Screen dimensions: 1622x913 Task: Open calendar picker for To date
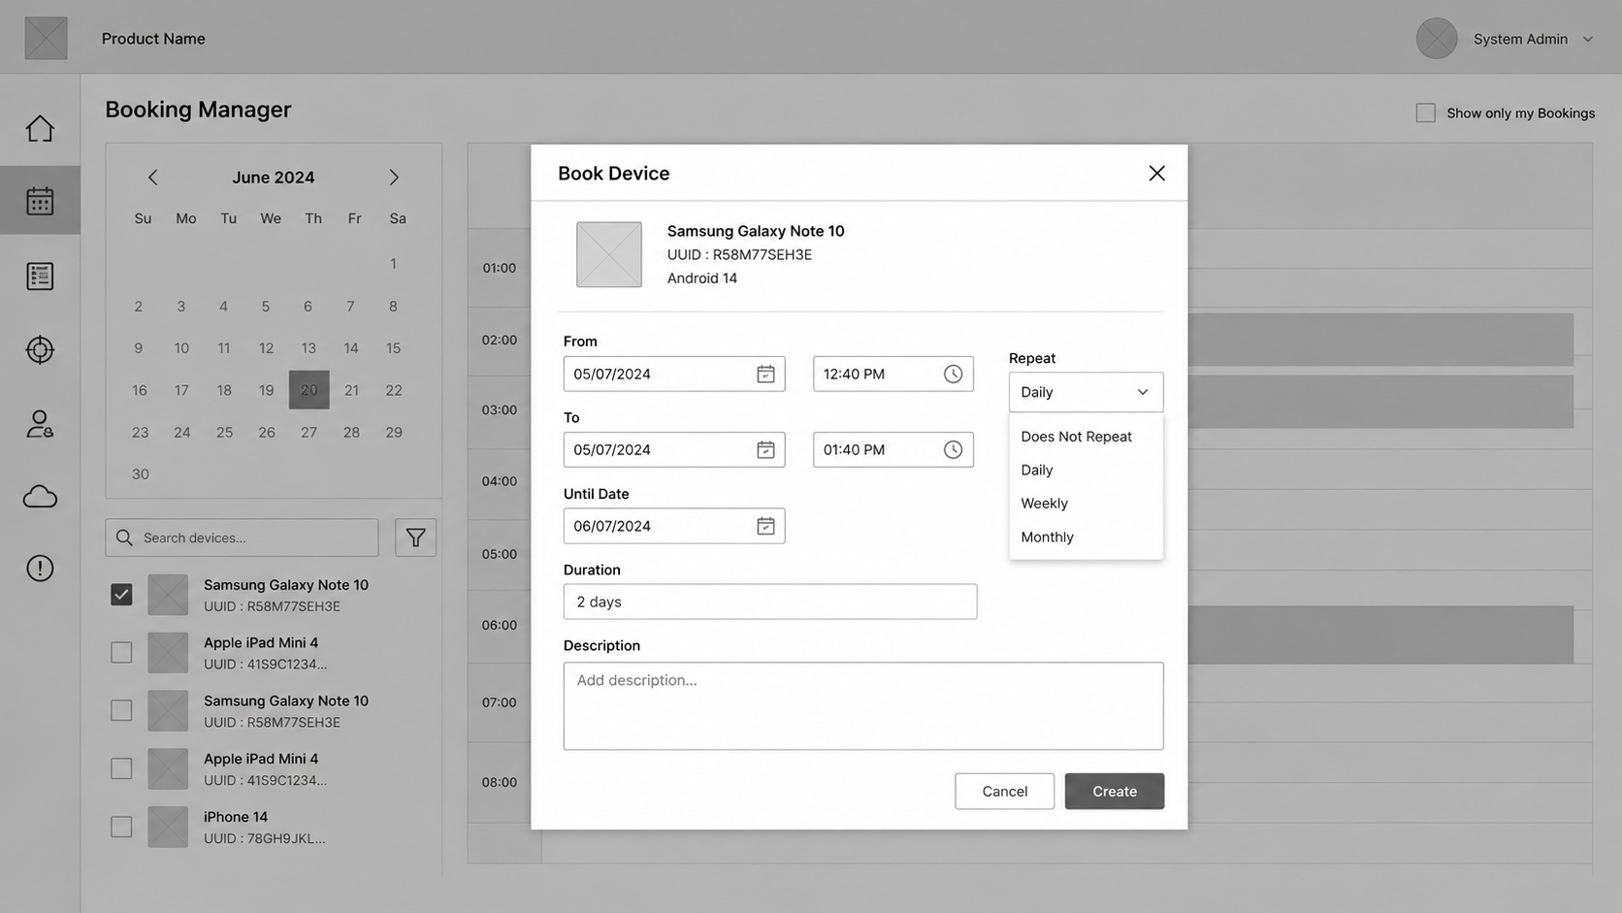pos(765,449)
